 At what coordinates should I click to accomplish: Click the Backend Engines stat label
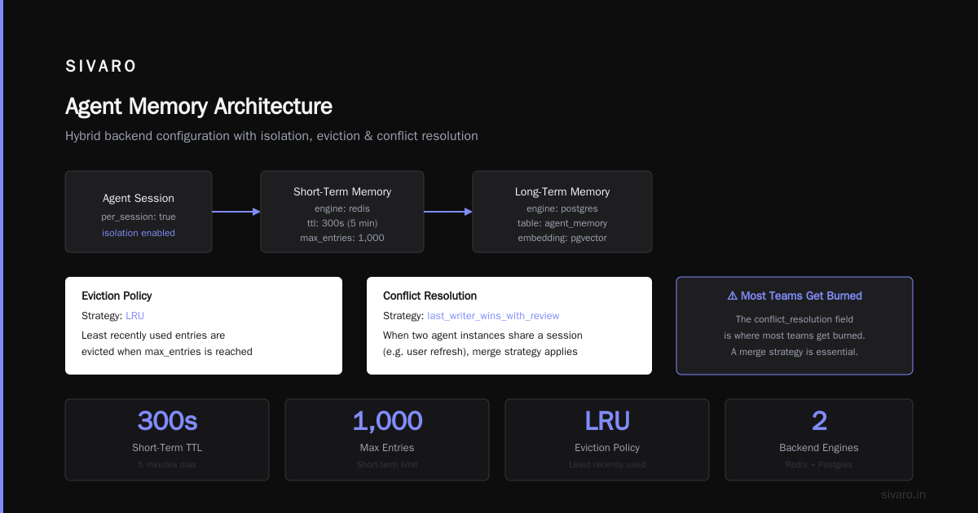(819, 448)
